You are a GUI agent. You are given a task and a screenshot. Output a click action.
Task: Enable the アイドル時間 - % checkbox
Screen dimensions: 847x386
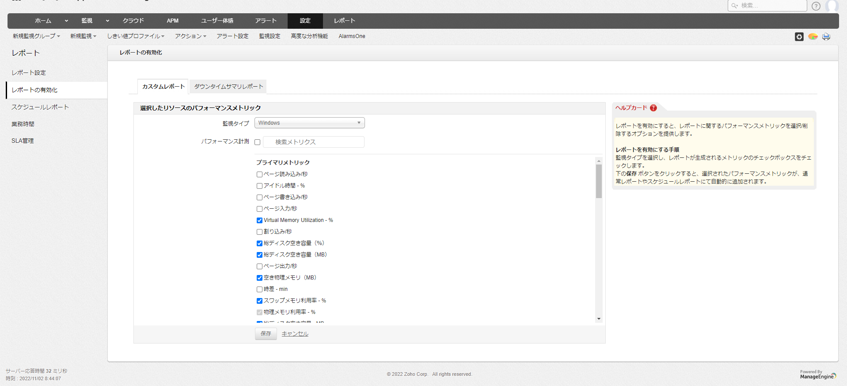[x=259, y=186]
